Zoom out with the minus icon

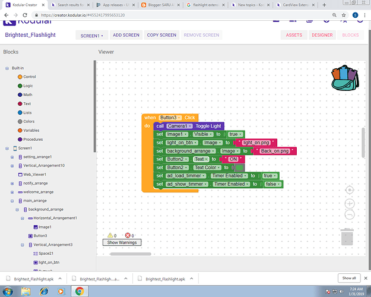click(x=349, y=214)
